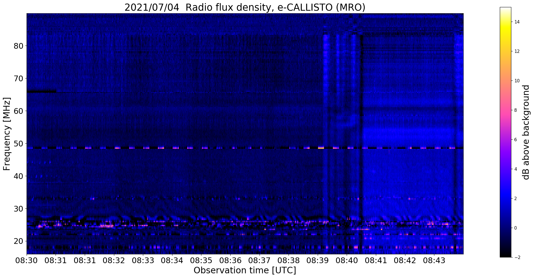
Task: Click the x-axis tick label 08:43
Action: pyautogui.click(x=434, y=261)
